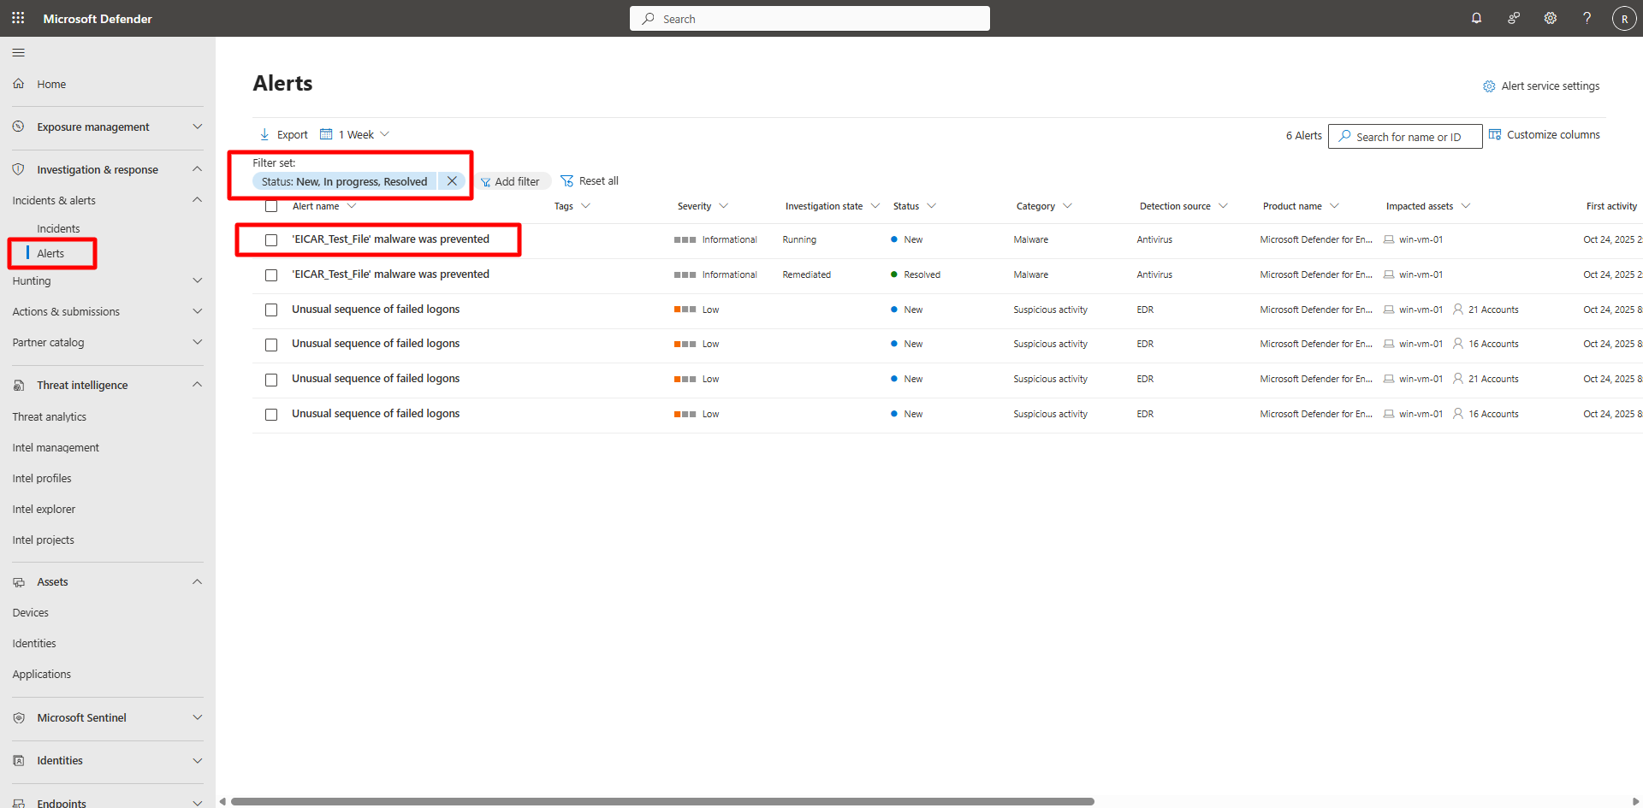The height and width of the screenshot is (808, 1643).
Task: Click the Microsoft Sentinel icon
Action: [18, 718]
